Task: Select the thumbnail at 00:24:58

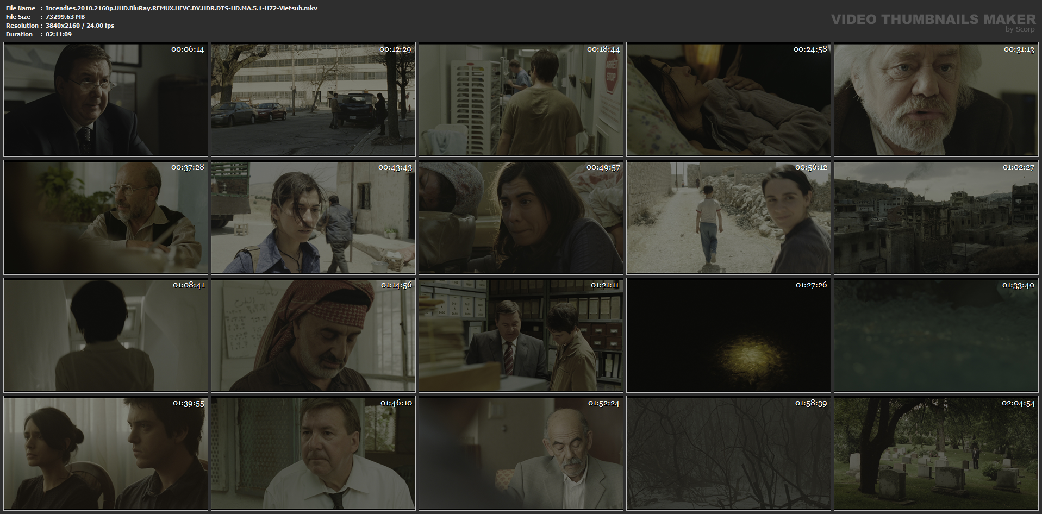Action: (x=728, y=99)
